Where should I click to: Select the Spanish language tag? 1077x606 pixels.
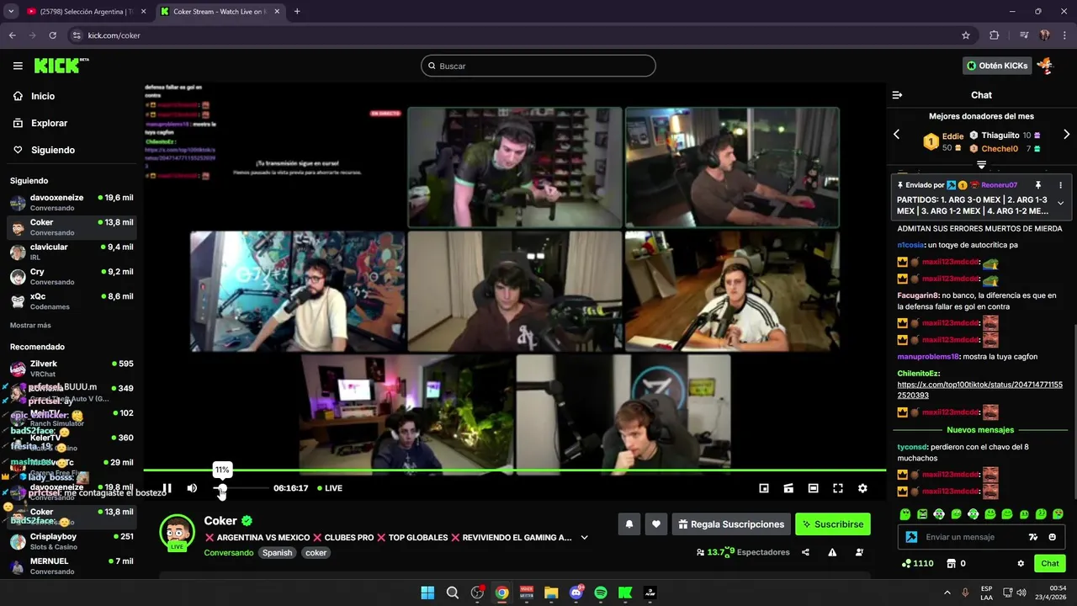tap(277, 553)
